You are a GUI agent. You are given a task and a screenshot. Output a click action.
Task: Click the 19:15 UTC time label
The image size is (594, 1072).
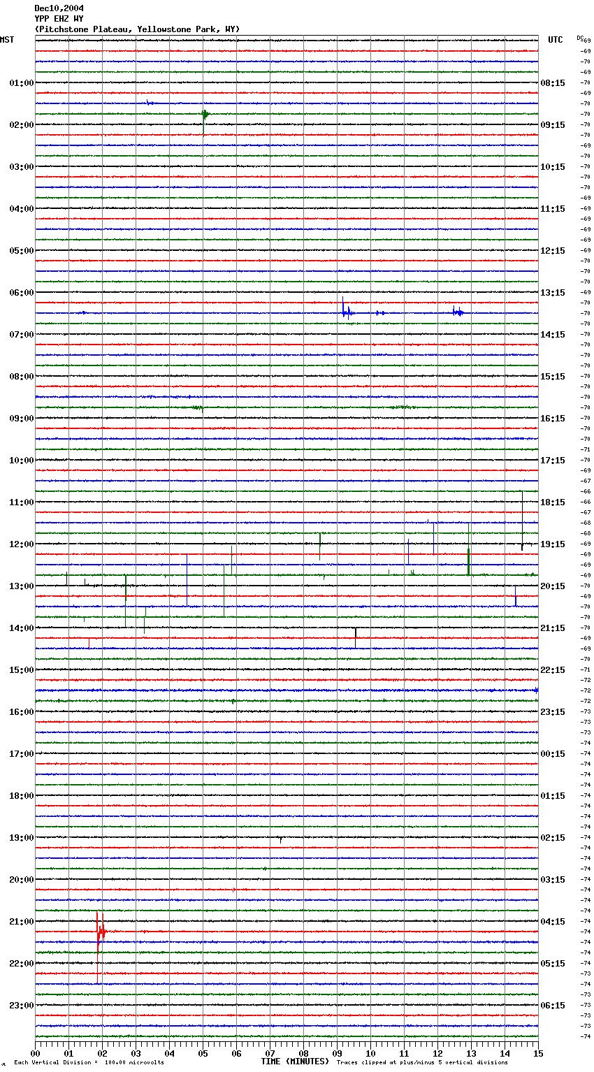(553, 544)
